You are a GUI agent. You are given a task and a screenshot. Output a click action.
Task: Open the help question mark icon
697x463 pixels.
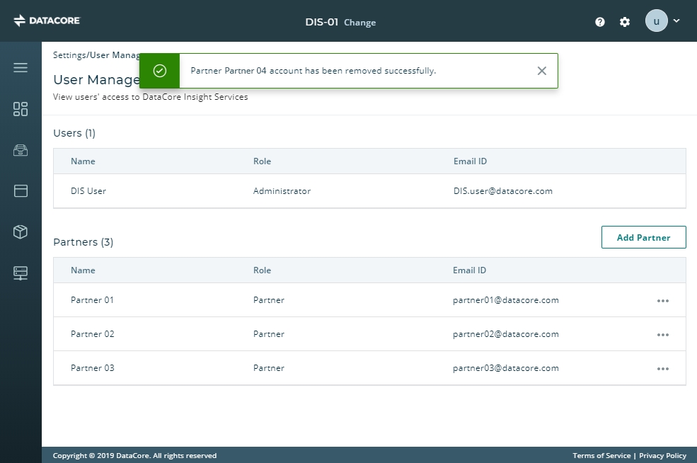(x=599, y=22)
